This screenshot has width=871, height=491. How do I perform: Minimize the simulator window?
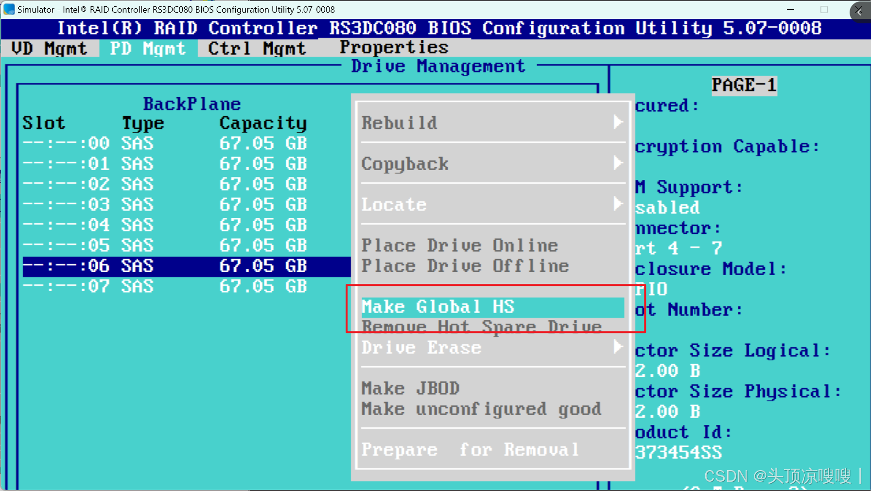(x=791, y=9)
